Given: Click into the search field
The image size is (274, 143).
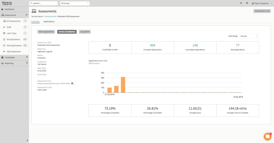Looking at the screenshot, I should [43, 3].
